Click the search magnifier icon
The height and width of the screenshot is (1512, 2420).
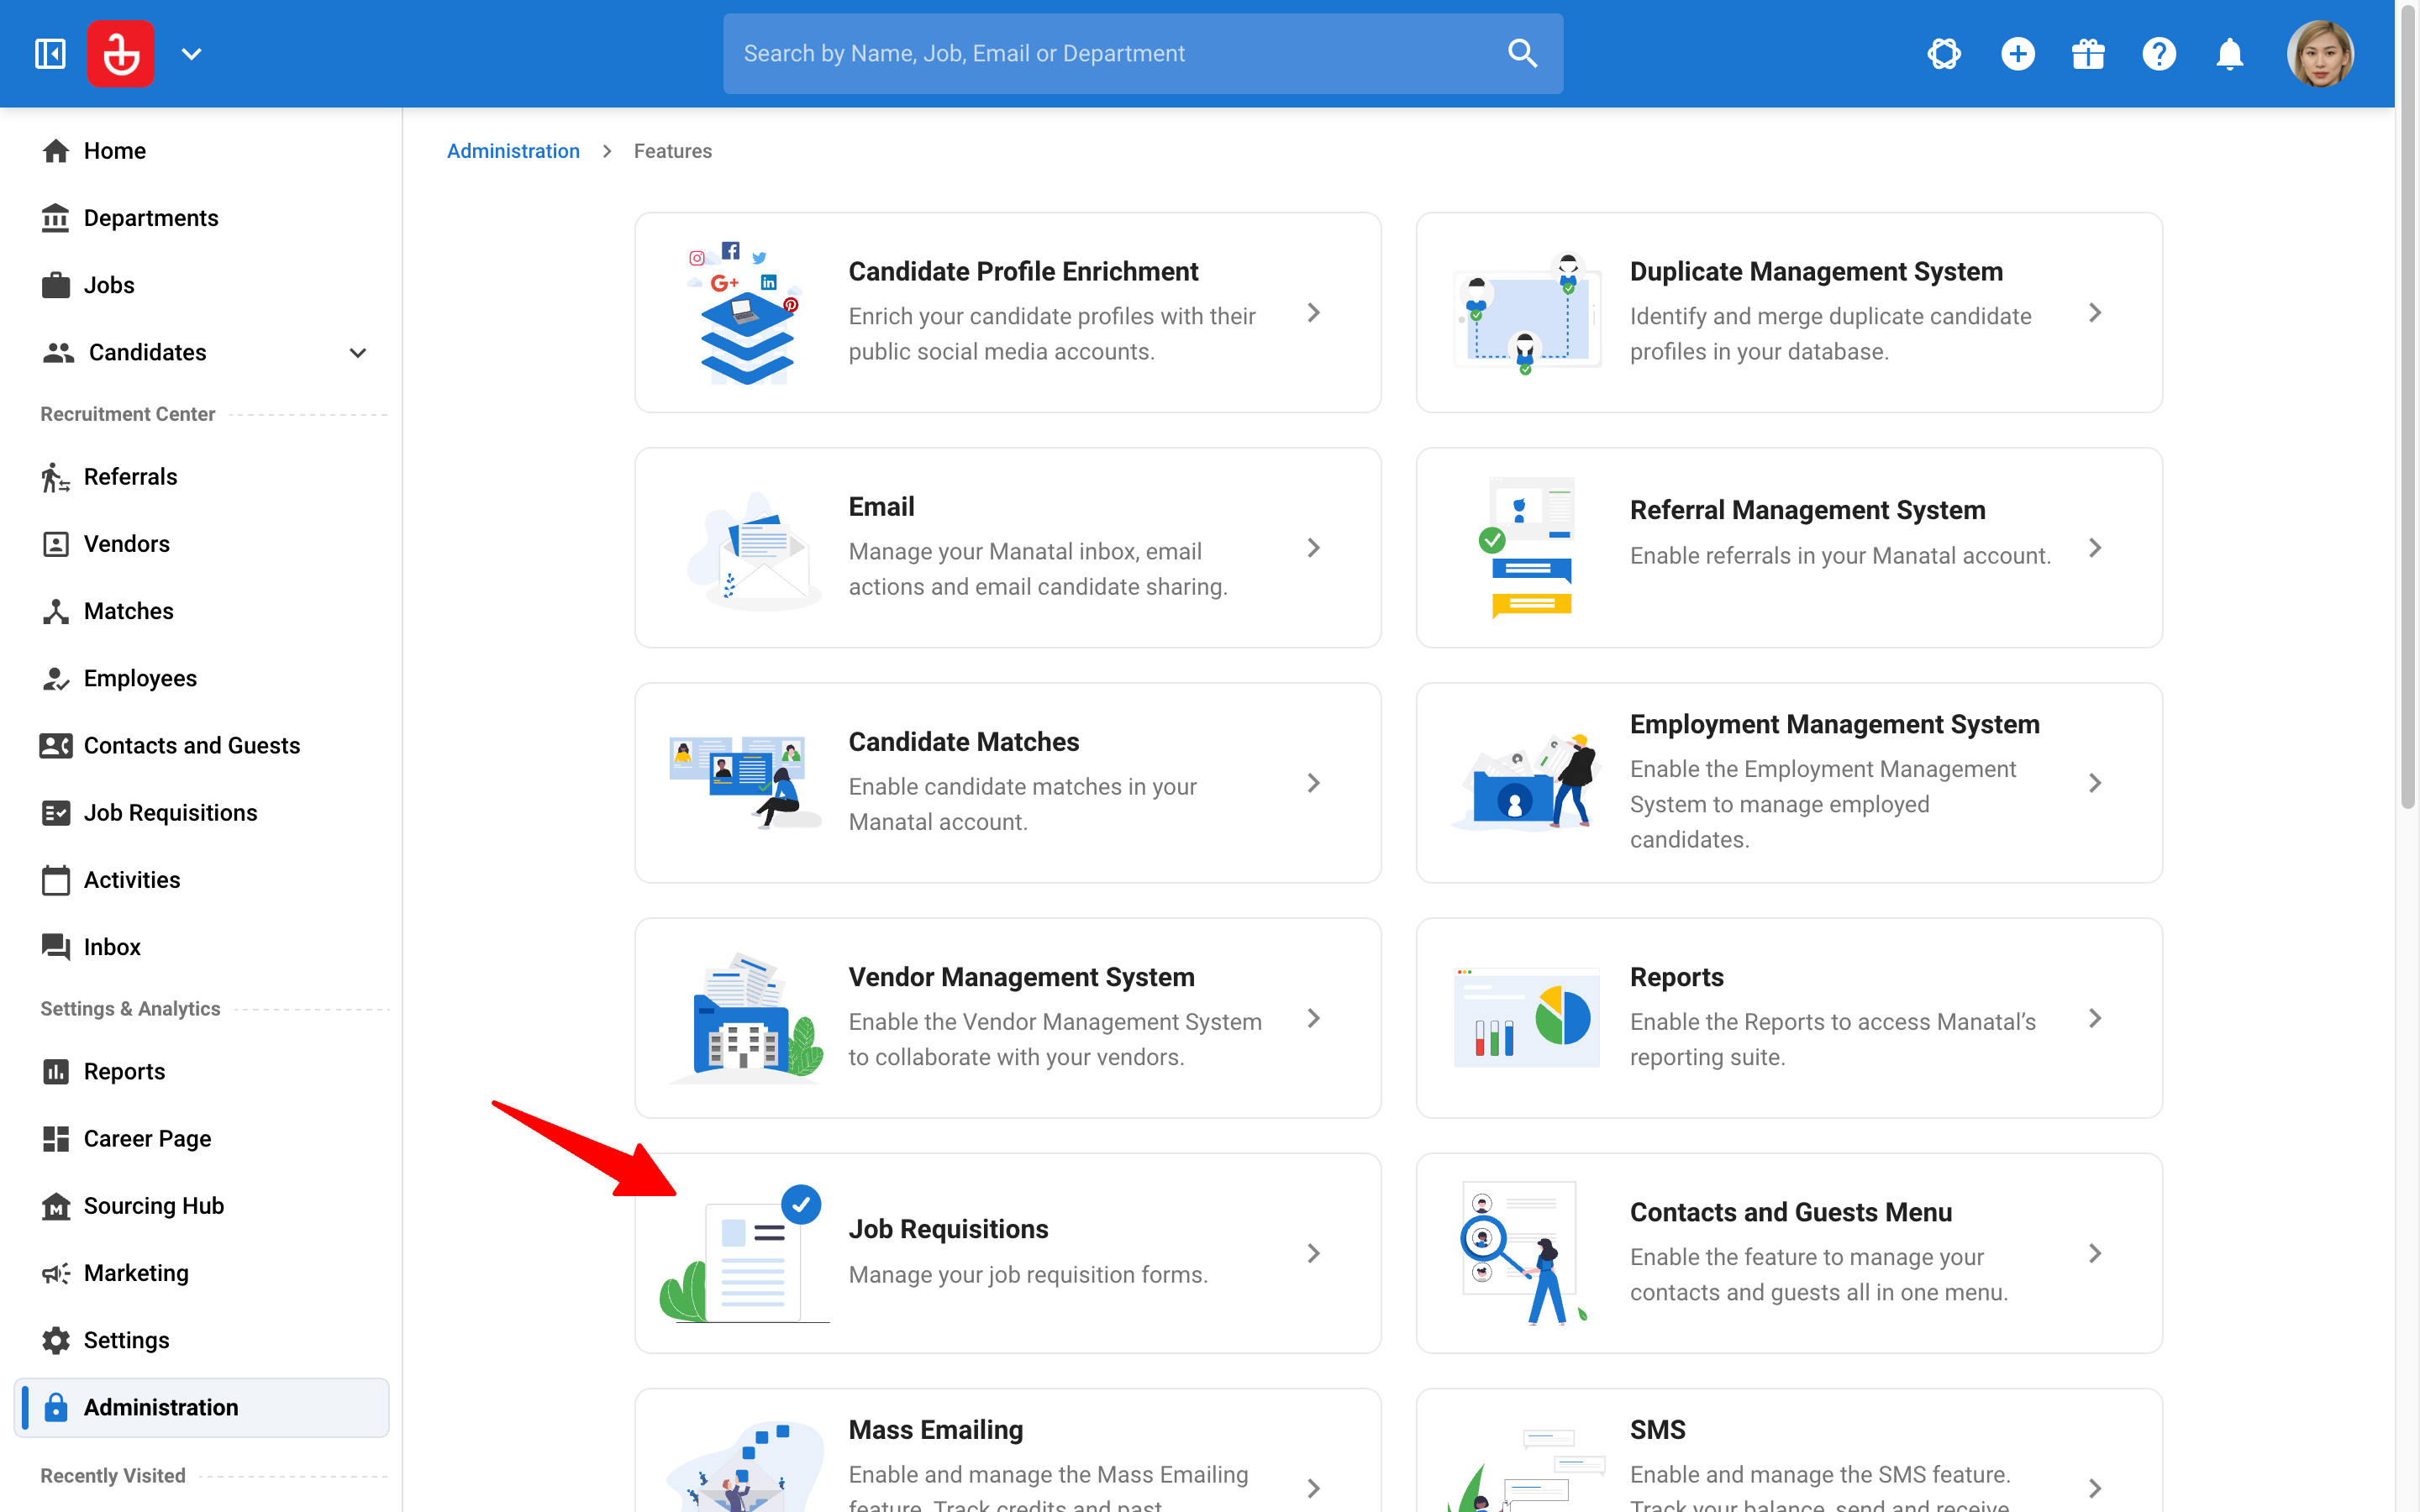[x=1522, y=53]
